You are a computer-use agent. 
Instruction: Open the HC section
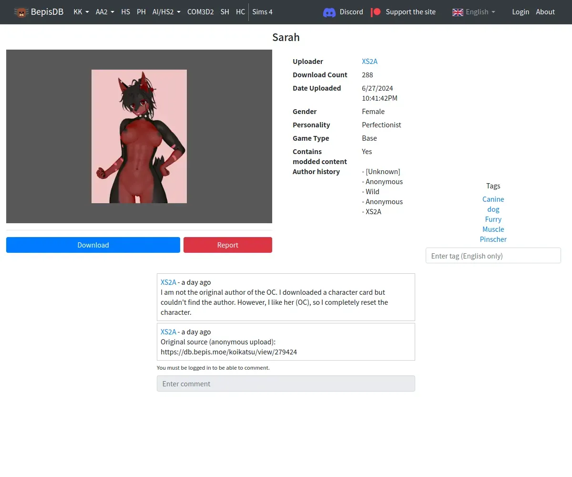click(x=240, y=12)
